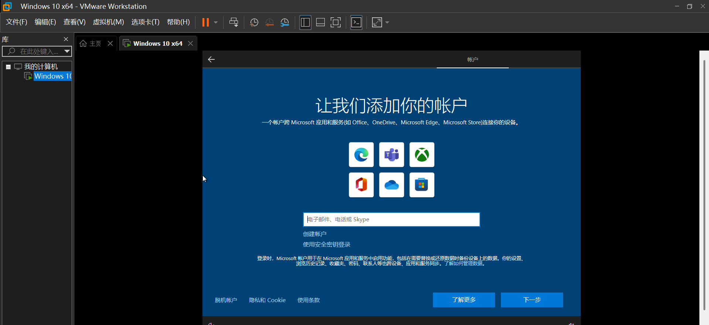Take a snapshot of the VM
The height and width of the screenshot is (325, 709).
pos(254,23)
